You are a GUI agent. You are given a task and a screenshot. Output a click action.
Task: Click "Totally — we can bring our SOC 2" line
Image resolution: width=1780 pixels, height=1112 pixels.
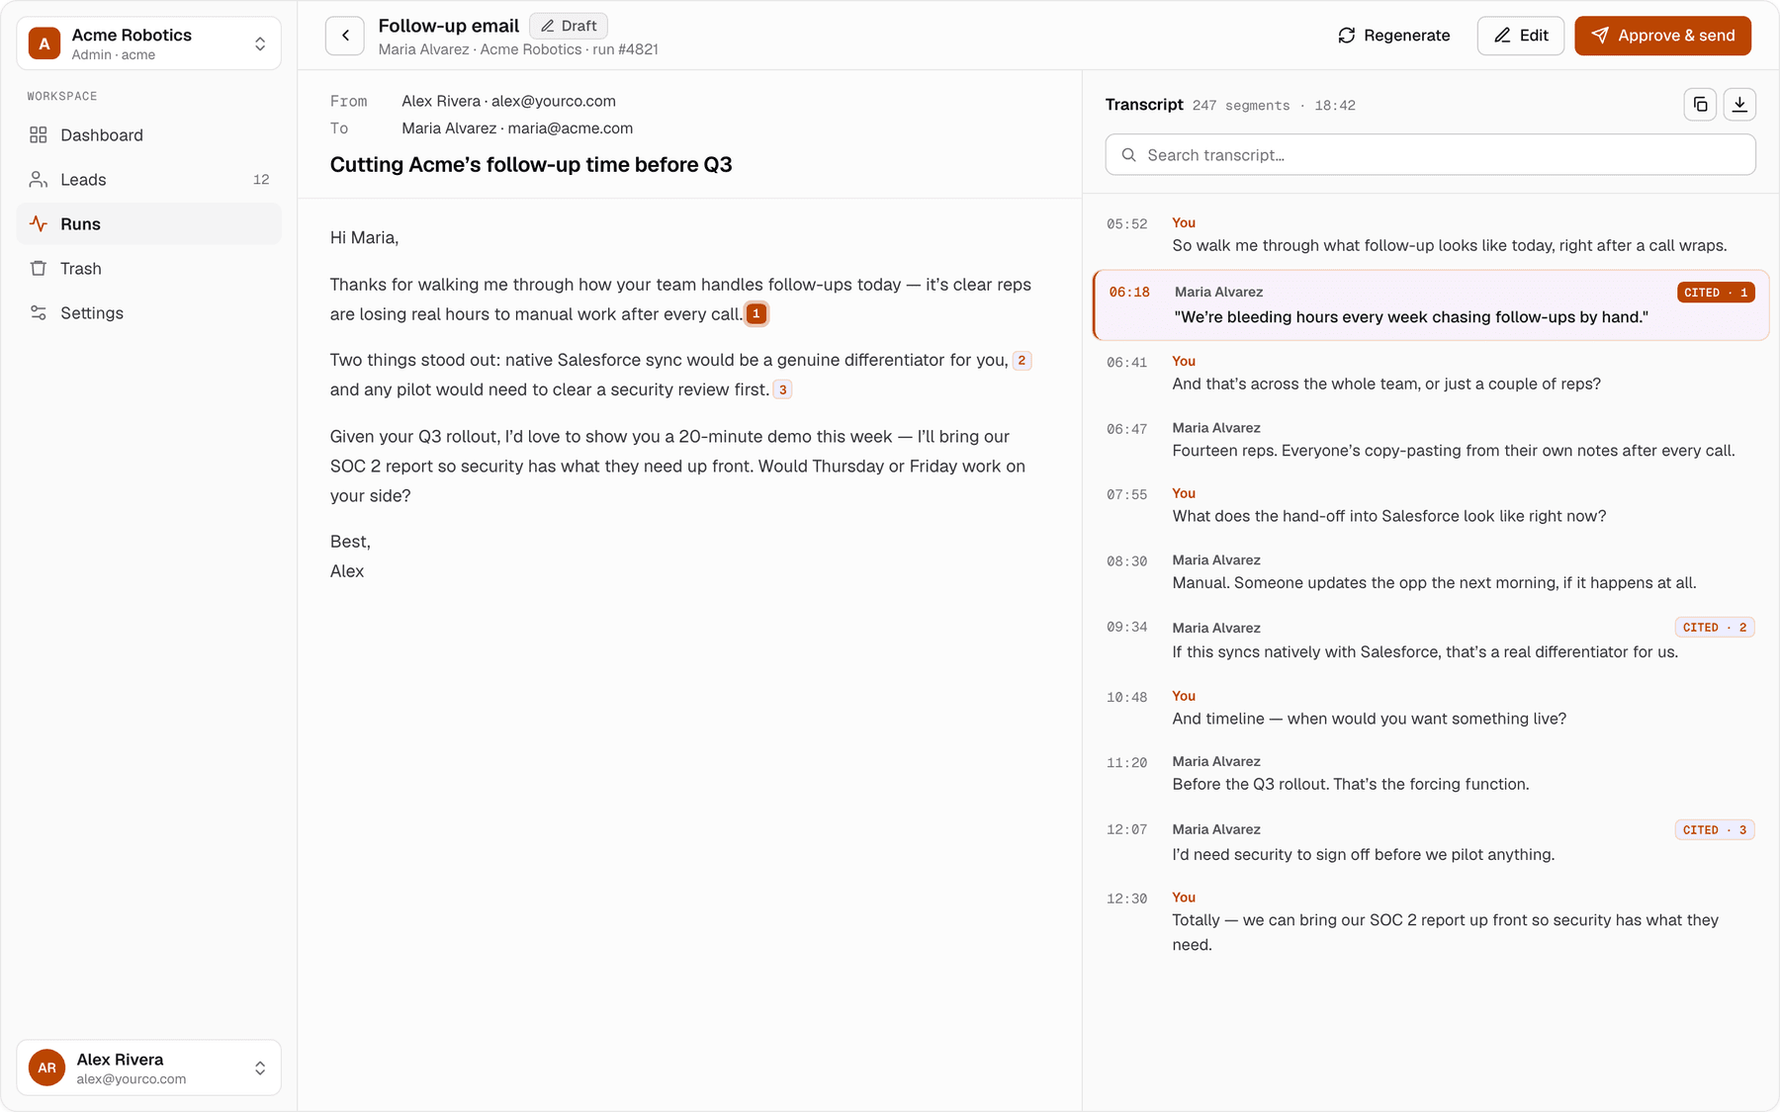click(1446, 932)
